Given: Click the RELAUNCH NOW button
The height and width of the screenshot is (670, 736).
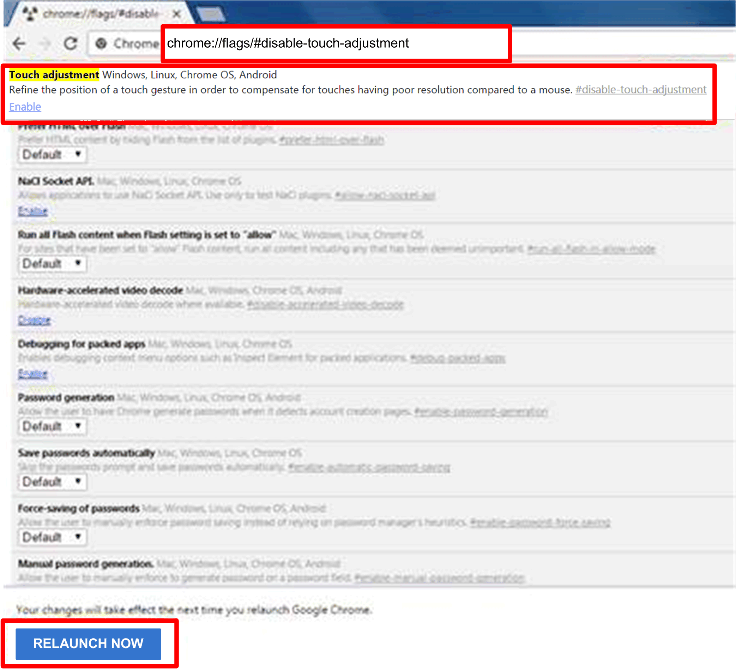Looking at the screenshot, I should (x=88, y=643).
